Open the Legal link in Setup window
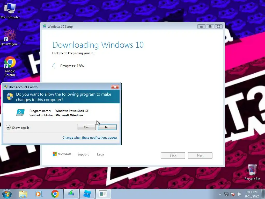Screen dimensions: 265x199 tap(101, 154)
